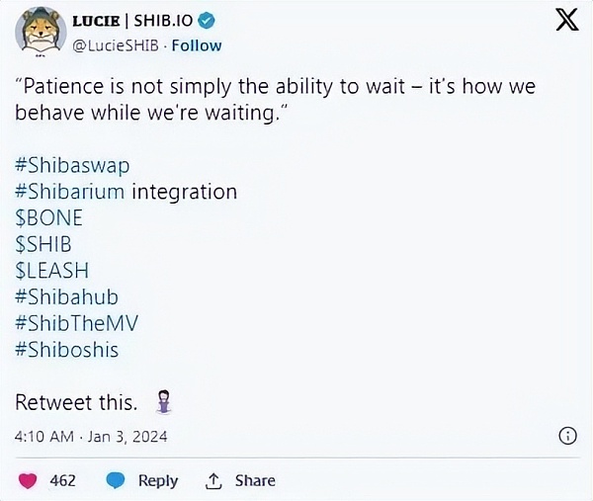The width and height of the screenshot is (593, 501).
Task: Open the #Shiboshis hashtag
Action: pyautogui.click(x=66, y=349)
